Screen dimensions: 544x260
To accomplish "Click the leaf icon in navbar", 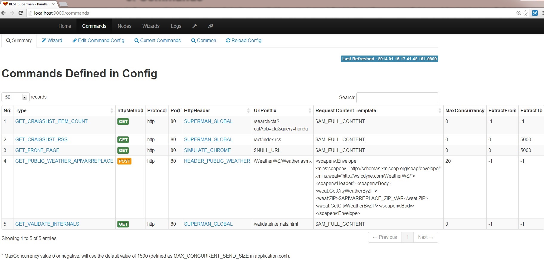I will coord(211,26).
